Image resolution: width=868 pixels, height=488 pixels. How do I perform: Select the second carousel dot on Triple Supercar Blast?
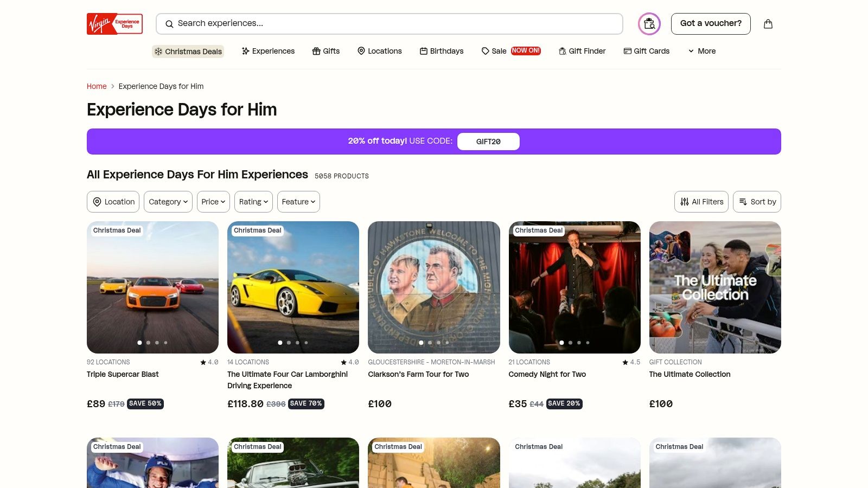tap(148, 343)
